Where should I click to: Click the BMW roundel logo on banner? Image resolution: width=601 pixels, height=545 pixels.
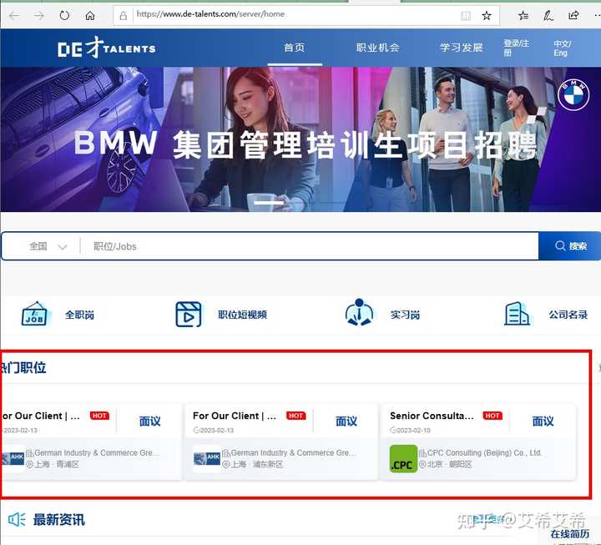573,94
